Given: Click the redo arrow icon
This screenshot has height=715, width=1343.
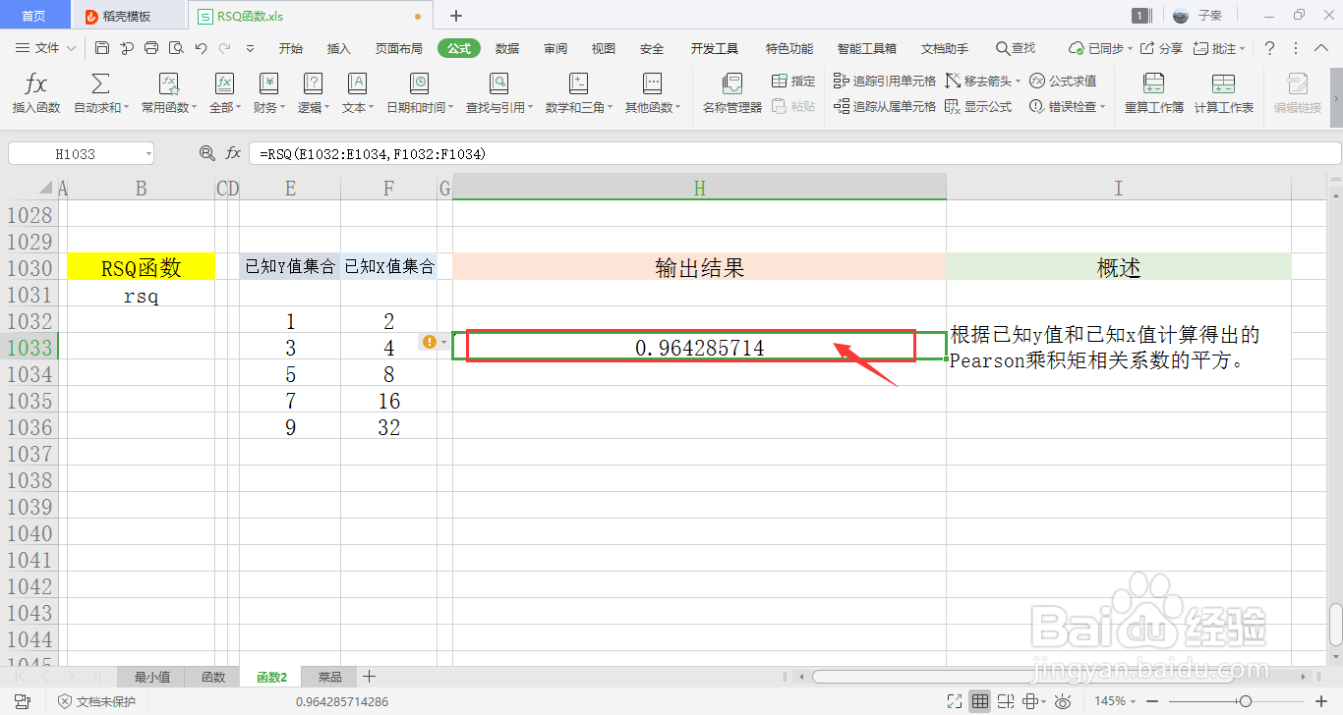Looking at the screenshot, I should tap(225, 48).
